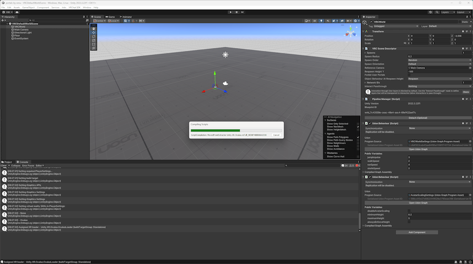Select the Rotate tool in scene toolbar

click(94, 36)
